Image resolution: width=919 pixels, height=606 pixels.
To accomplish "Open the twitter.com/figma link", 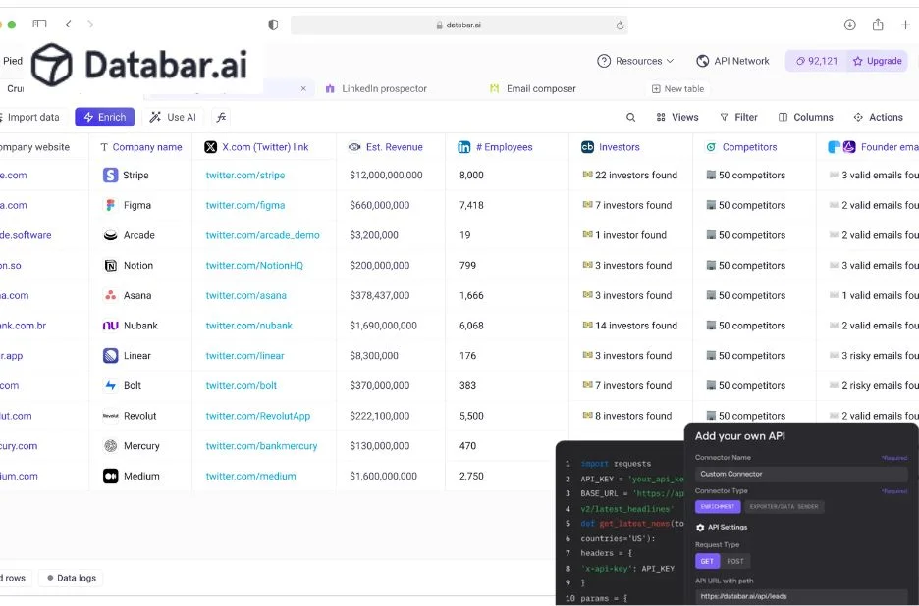I will pyautogui.click(x=245, y=206).
